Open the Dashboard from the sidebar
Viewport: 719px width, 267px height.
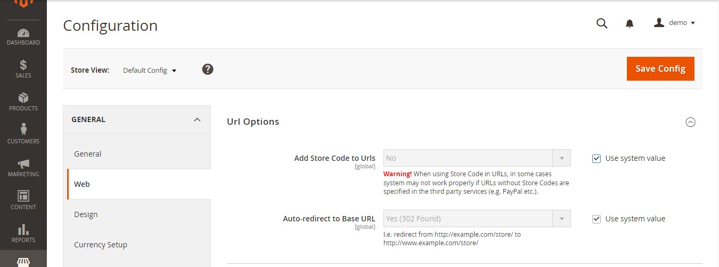point(23,37)
